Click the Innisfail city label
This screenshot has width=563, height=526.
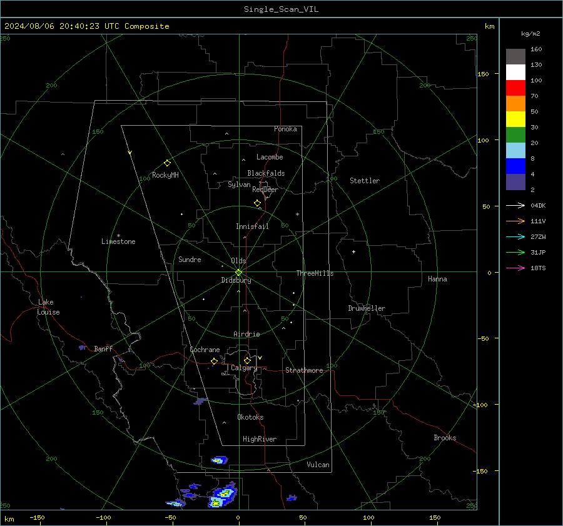pos(252,226)
